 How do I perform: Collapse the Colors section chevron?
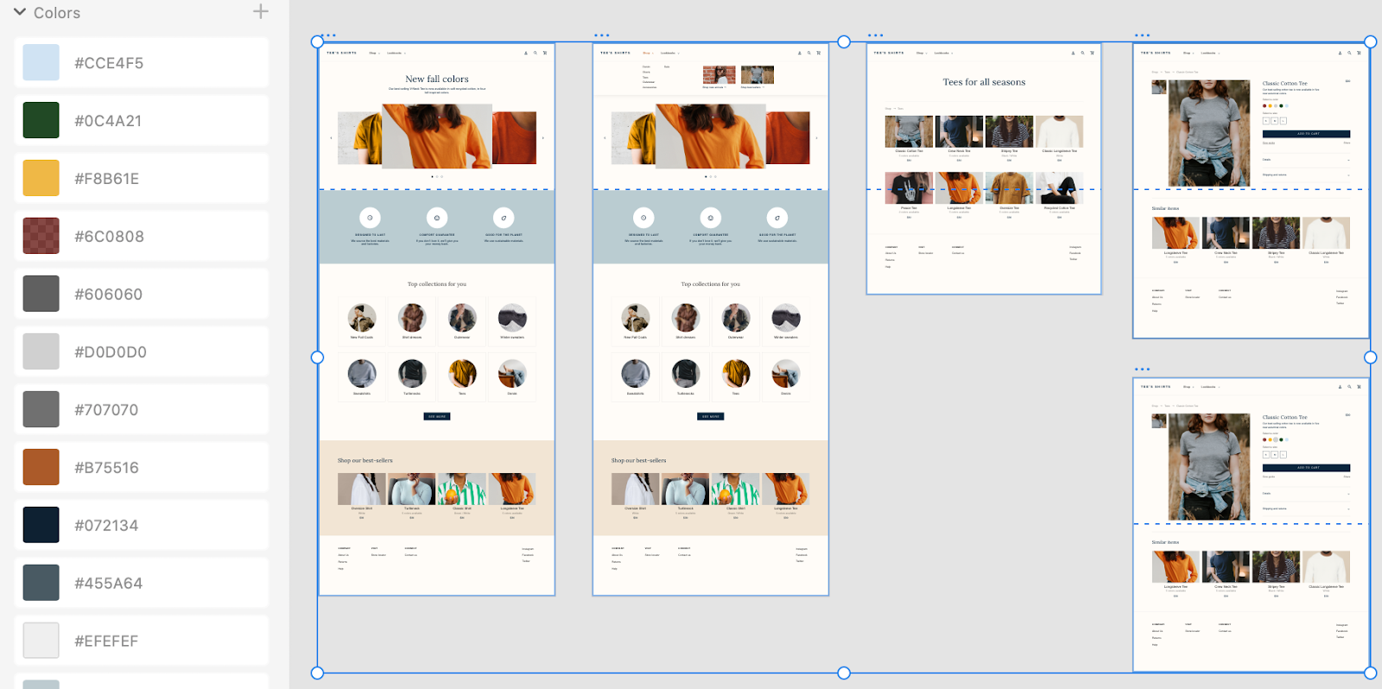pyautogui.click(x=20, y=12)
